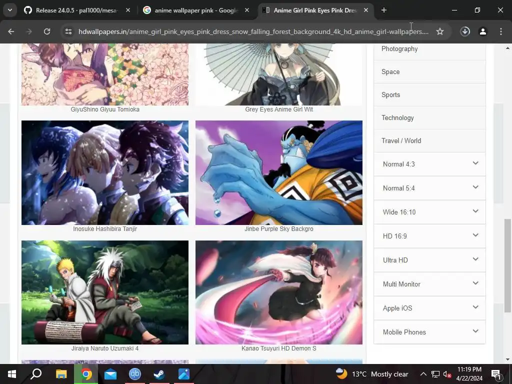Expand the Mobile Phones resolutions
The height and width of the screenshot is (384, 512).
429,332
